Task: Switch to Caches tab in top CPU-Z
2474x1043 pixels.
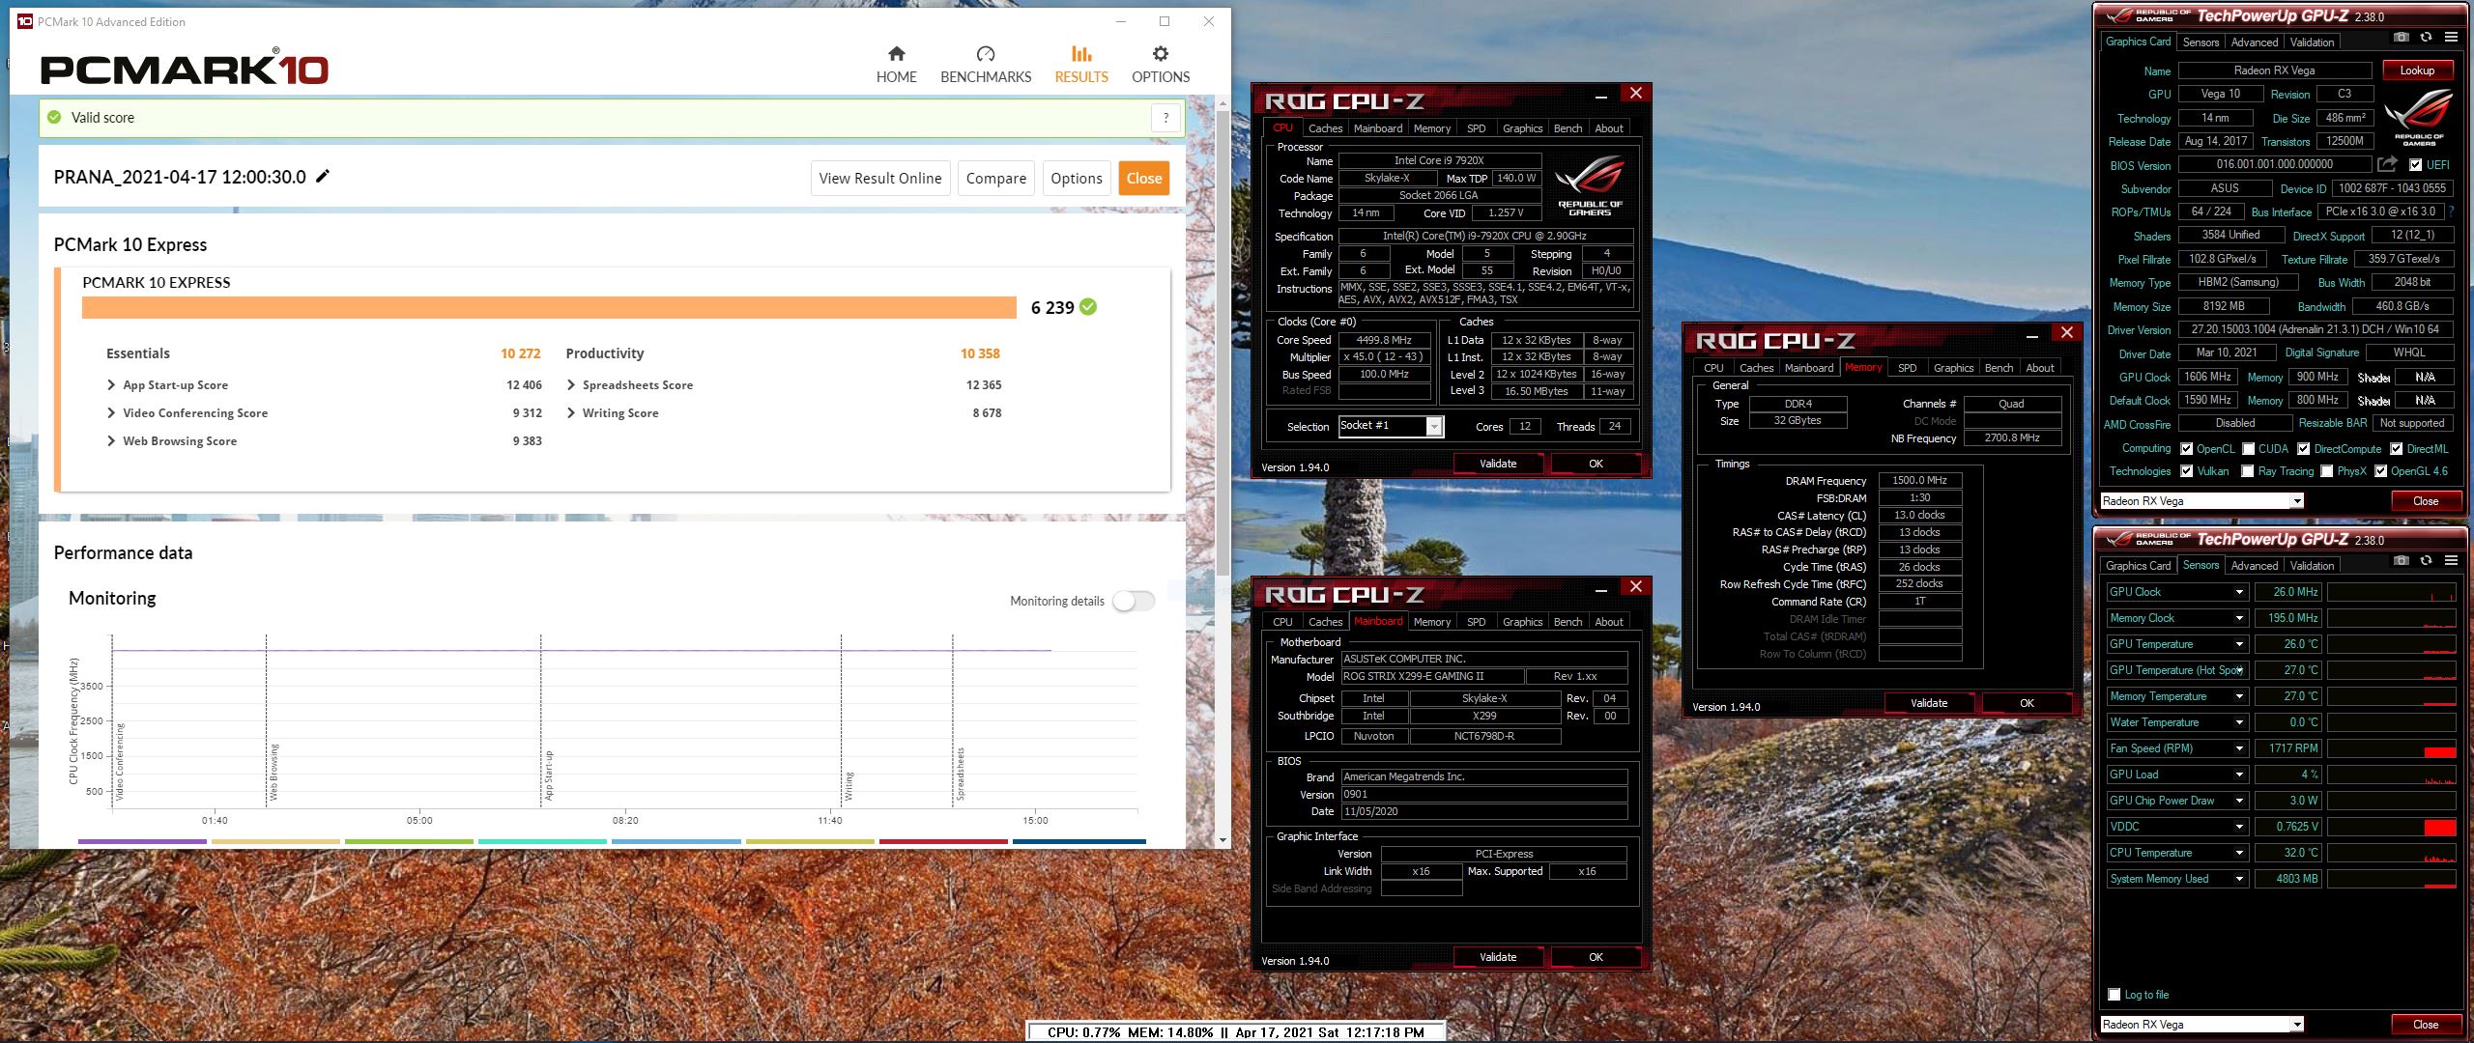Action: 1325,128
